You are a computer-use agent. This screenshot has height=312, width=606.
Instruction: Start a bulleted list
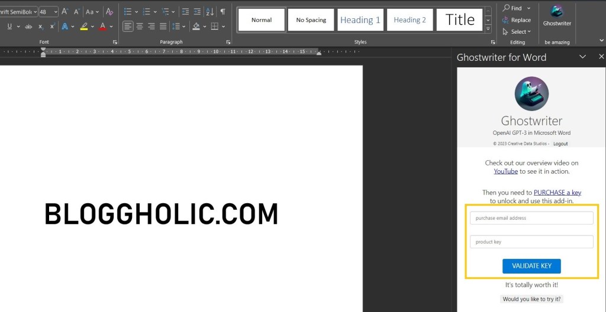[x=128, y=12]
